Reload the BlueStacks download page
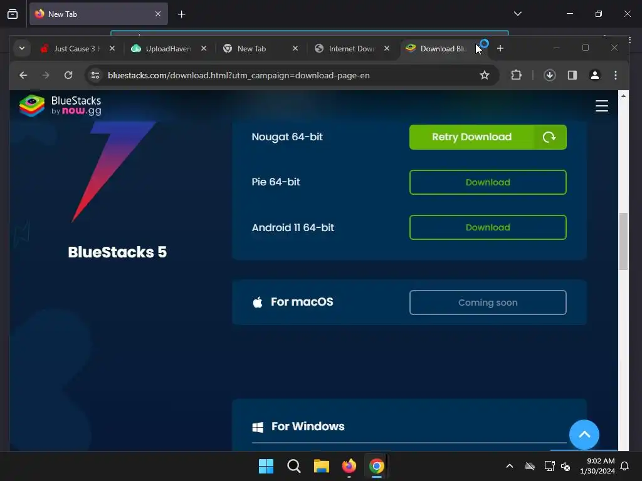 (x=68, y=75)
